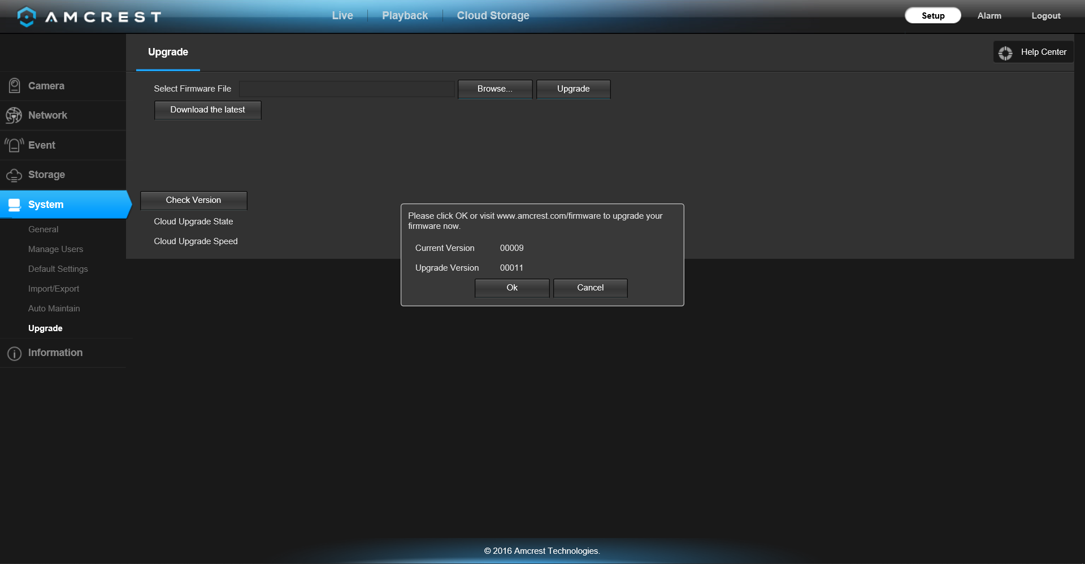Switch to the Live tab
The height and width of the screenshot is (564, 1085).
[x=342, y=16]
